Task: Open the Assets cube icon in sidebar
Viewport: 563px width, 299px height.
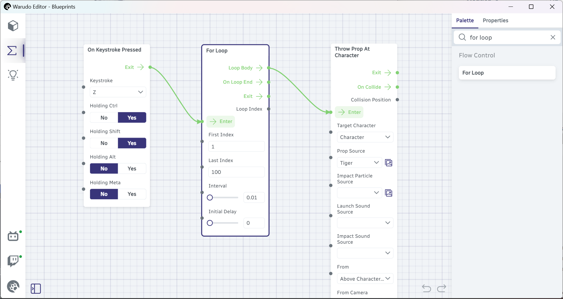Action: tap(13, 26)
